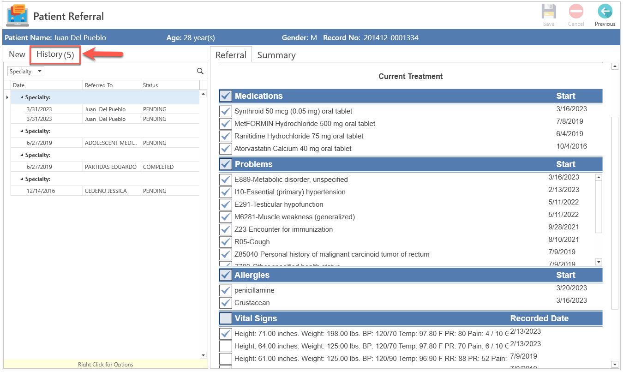623x372 pixels.
Task: Uncheck I10-Essential hypertension problem
Action: (226, 192)
